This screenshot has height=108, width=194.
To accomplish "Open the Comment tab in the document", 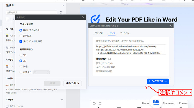I will click(169, 103).
